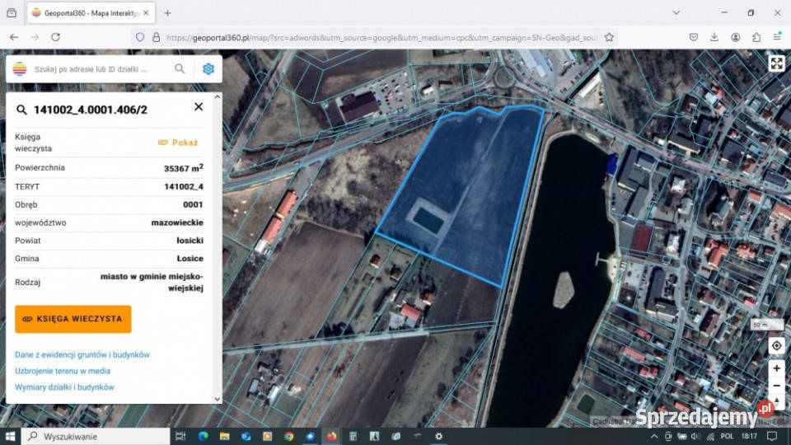The width and height of the screenshot is (791, 445).
Task: Select Rodzaj value miasto w gminie miejsko-wiejskiej
Action: point(152,283)
